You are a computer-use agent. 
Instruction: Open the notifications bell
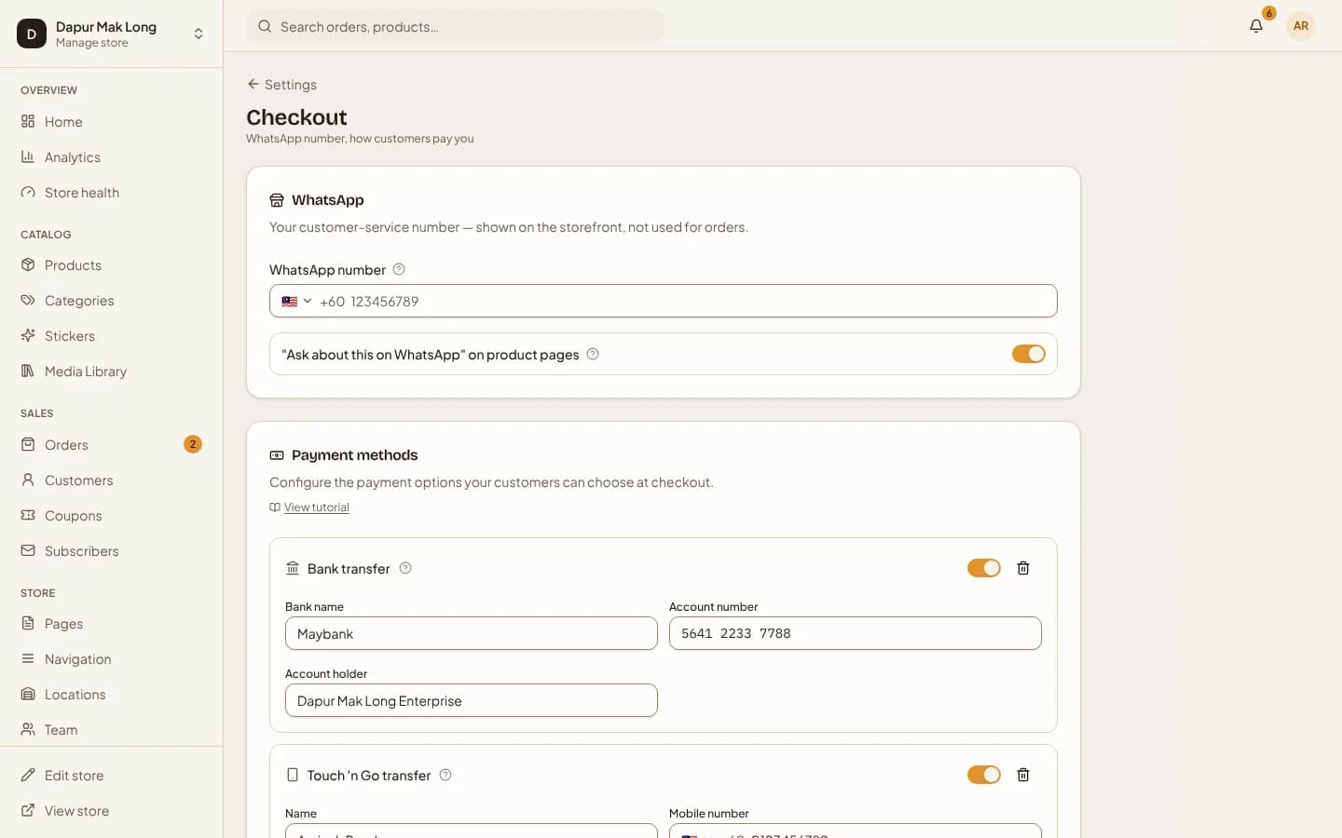1256,26
